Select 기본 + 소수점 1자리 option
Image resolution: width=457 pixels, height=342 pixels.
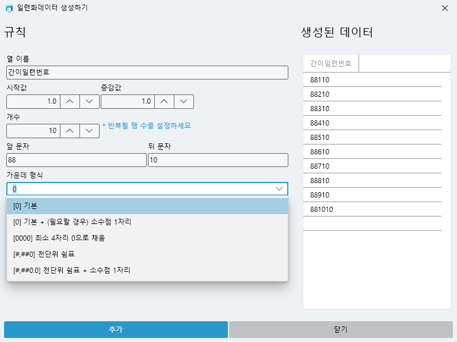pos(147,222)
